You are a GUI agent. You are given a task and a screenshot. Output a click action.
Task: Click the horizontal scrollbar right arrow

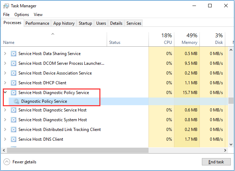[x=225, y=150]
